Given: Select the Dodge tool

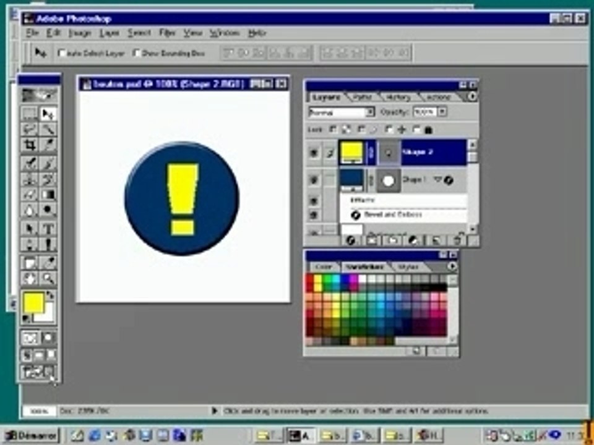Looking at the screenshot, I should [48, 210].
